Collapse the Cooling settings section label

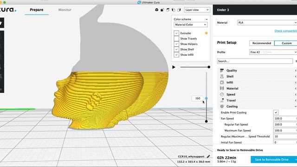[x=232, y=106]
